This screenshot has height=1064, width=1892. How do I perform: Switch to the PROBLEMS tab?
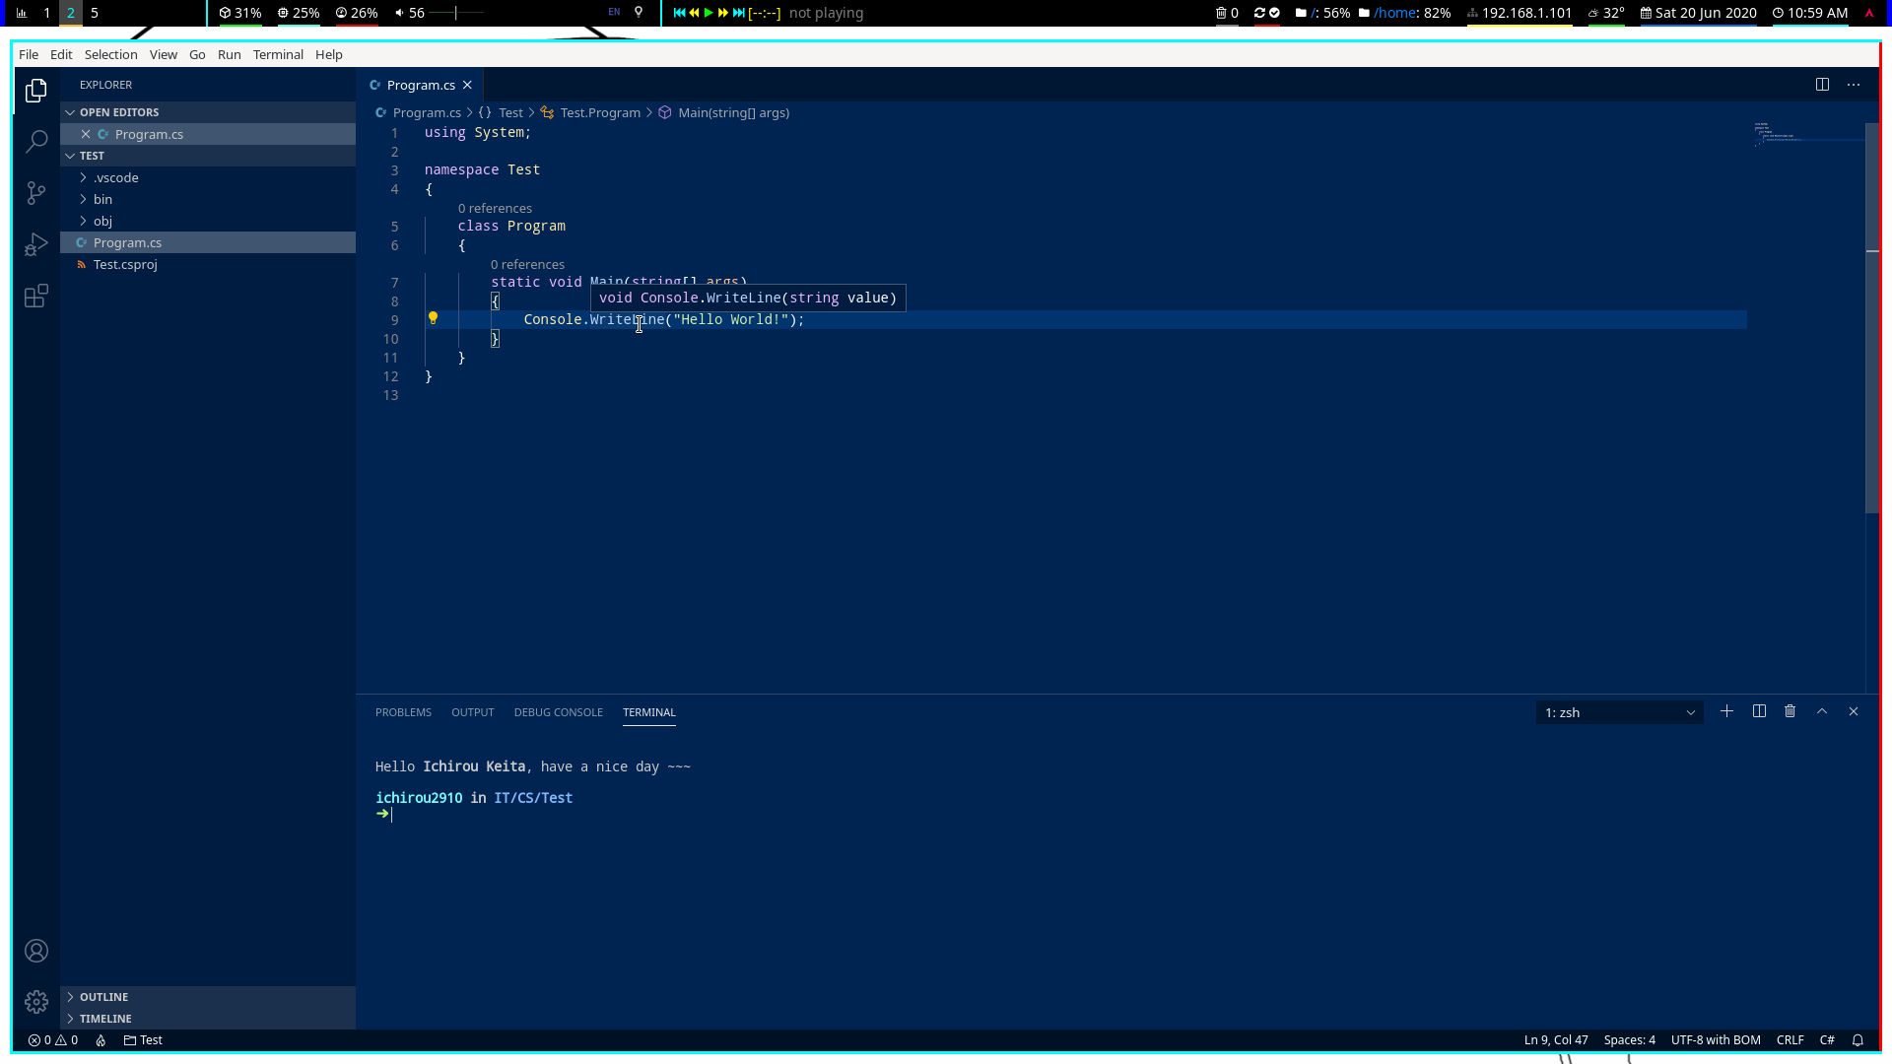tap(402, 711)
